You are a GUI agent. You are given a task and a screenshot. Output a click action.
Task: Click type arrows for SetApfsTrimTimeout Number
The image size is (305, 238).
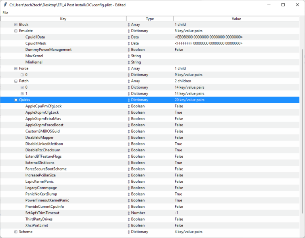coord(129,213)
